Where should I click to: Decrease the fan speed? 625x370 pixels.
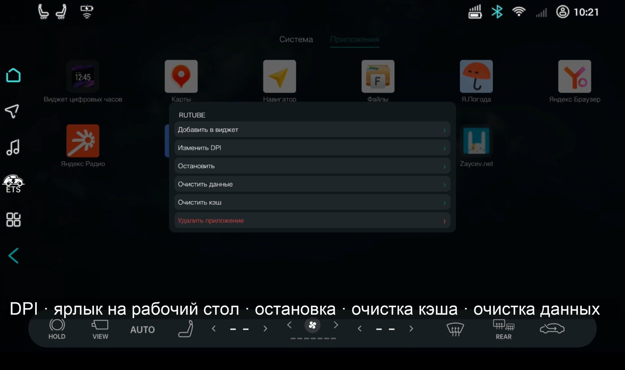coord(289,325)
